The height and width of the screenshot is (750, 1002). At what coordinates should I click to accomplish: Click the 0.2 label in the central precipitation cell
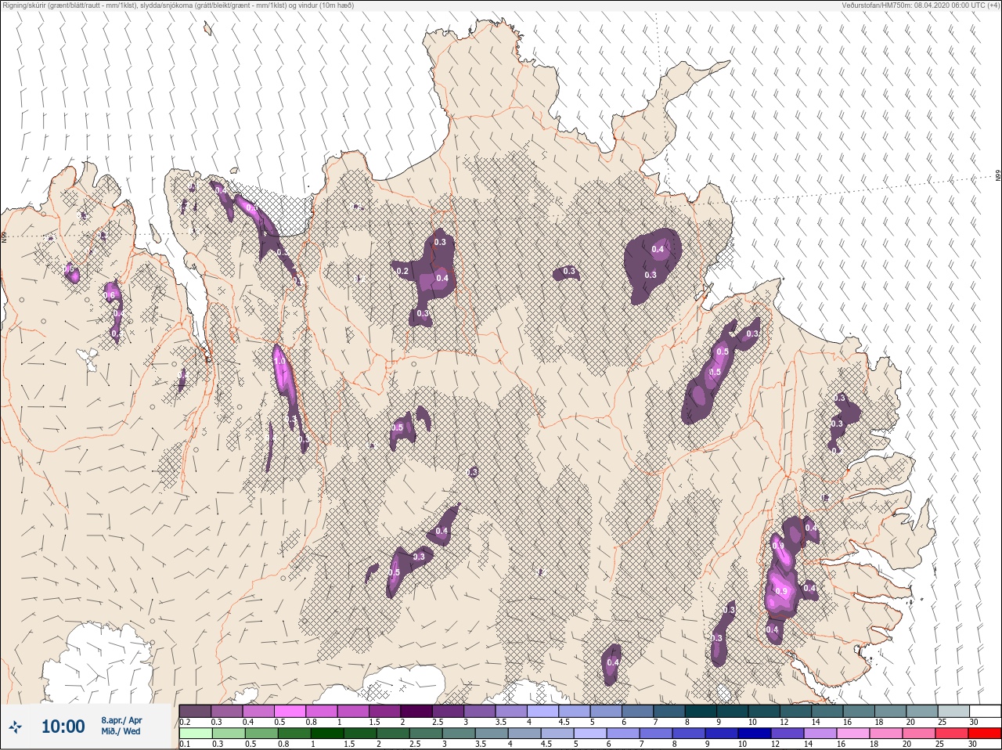[402, 271]
